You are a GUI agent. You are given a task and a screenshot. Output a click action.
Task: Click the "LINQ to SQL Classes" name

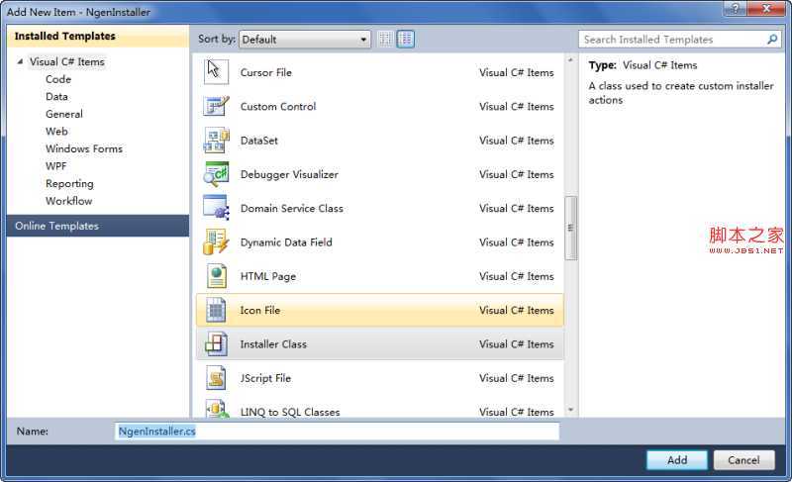pos(290,412)
